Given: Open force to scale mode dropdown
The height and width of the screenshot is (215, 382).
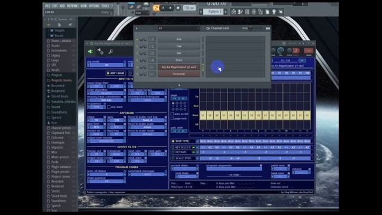Looking at the screenshot, I should (147, 134).
